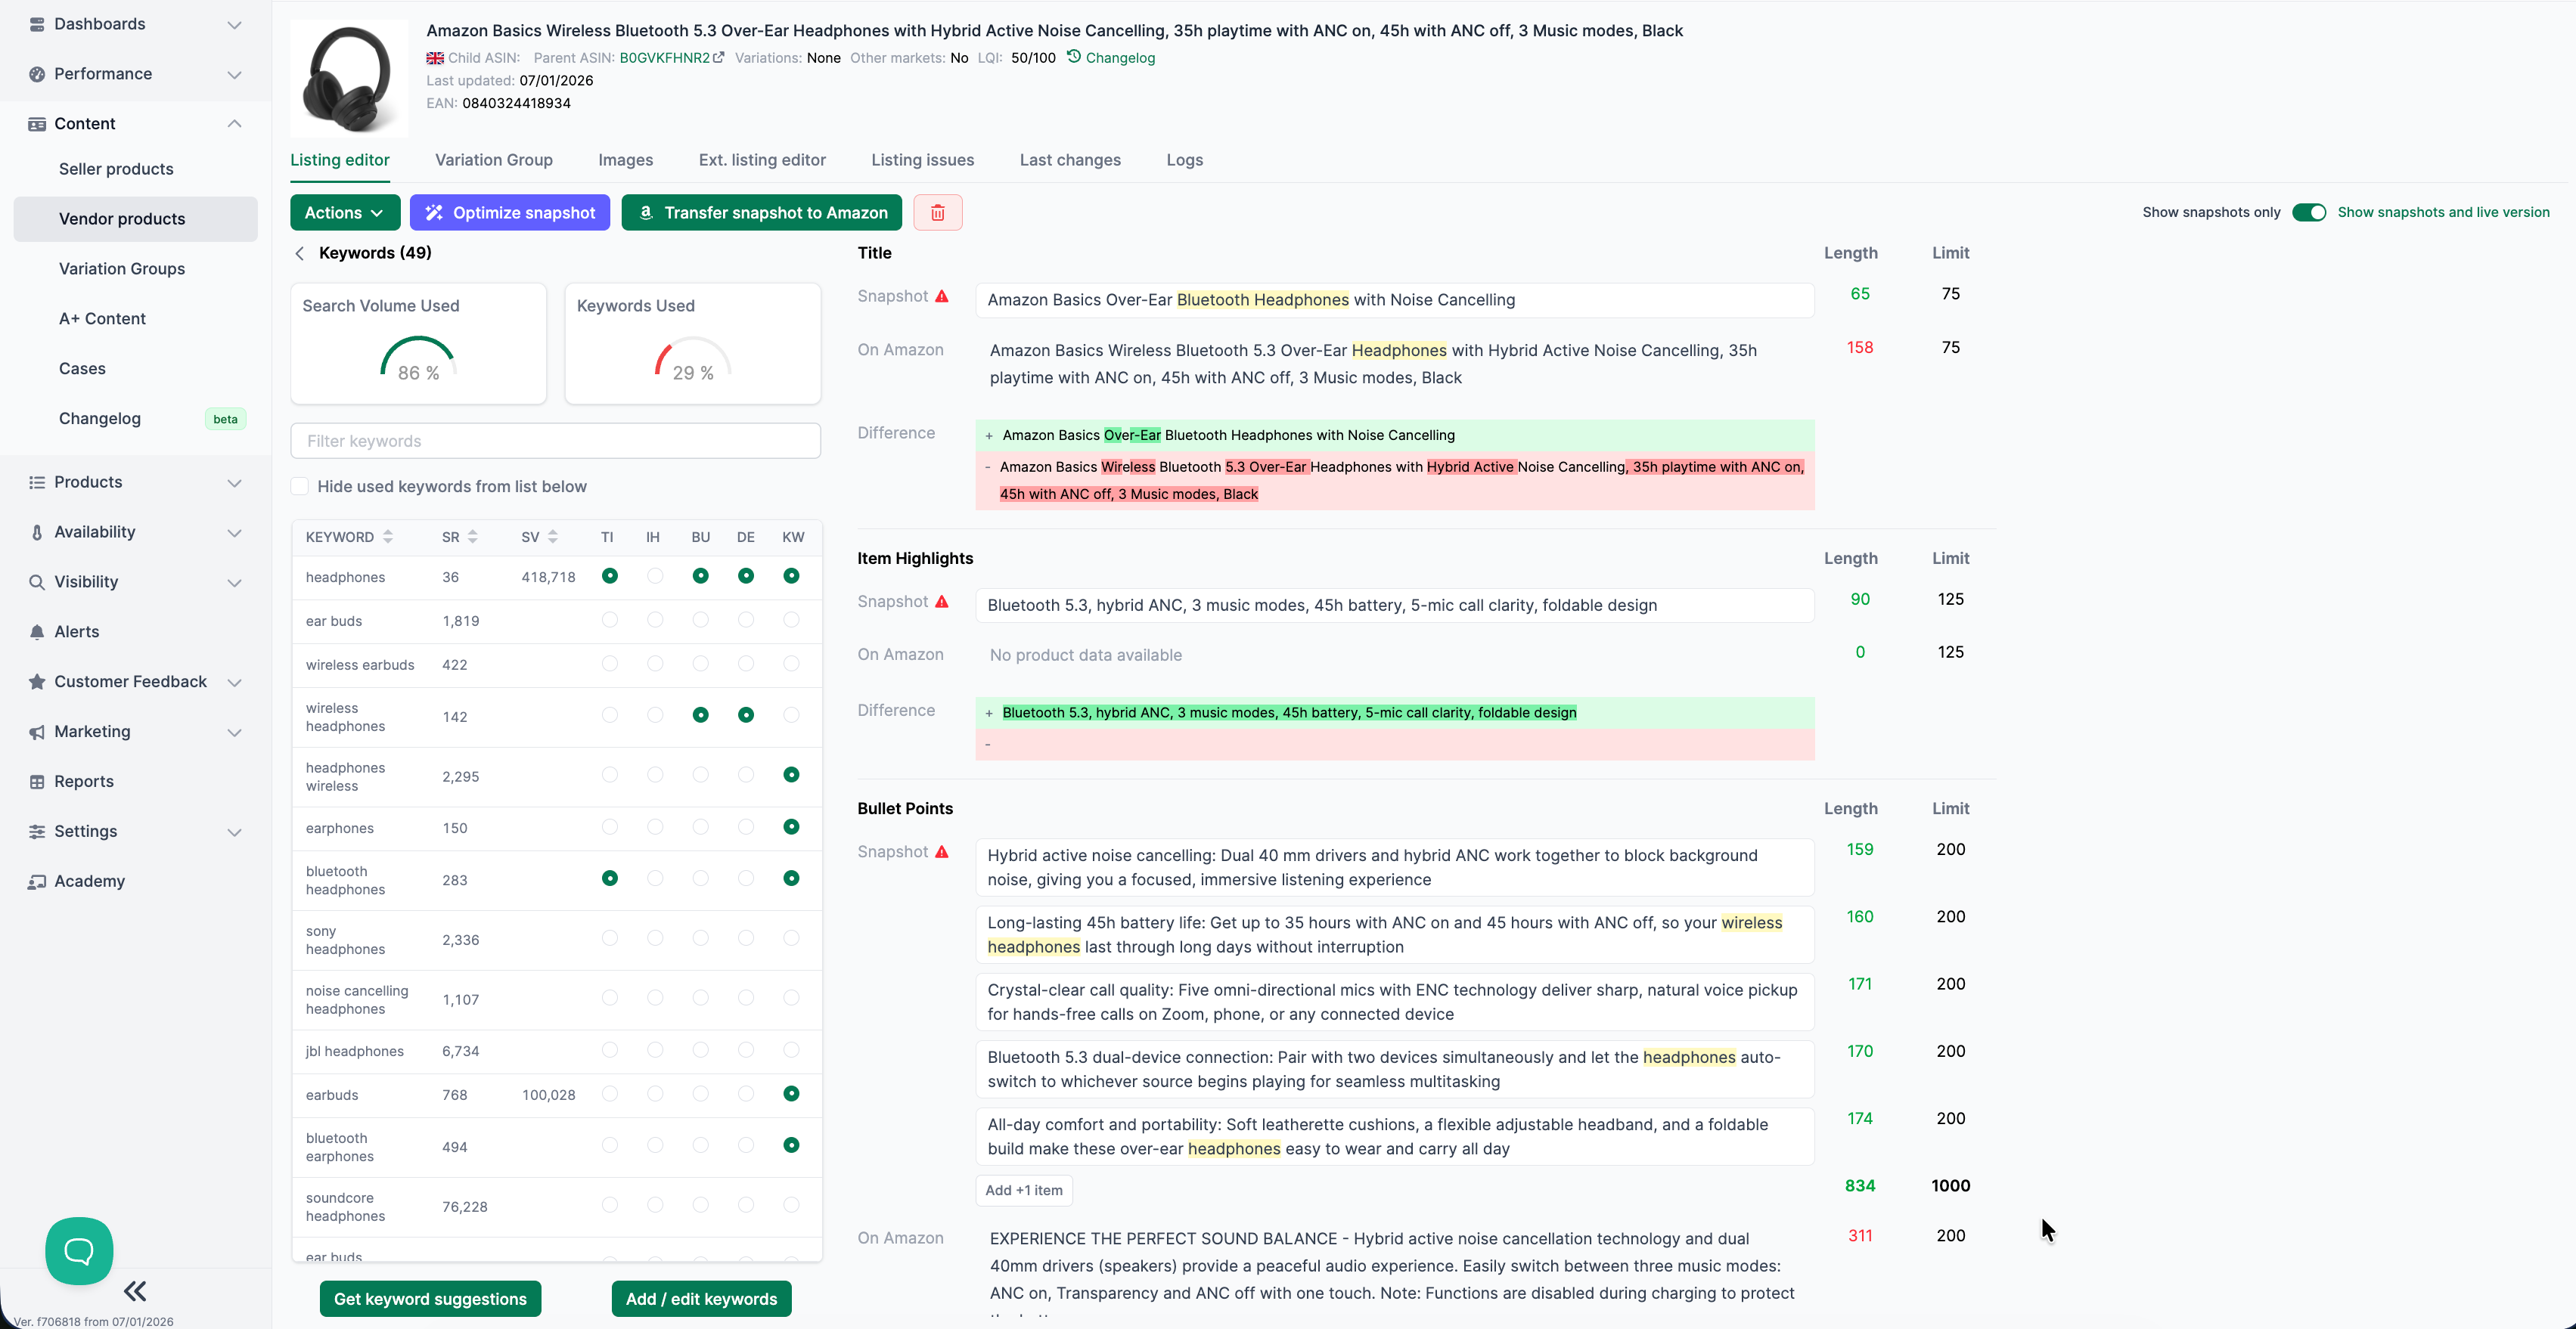Screen dimensions: 2576x1329
Task: Click the Visibility magnifier icon
Action: tap(37, 583)
